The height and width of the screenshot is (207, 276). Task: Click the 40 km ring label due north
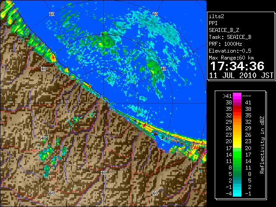click(x=103, y=34)
